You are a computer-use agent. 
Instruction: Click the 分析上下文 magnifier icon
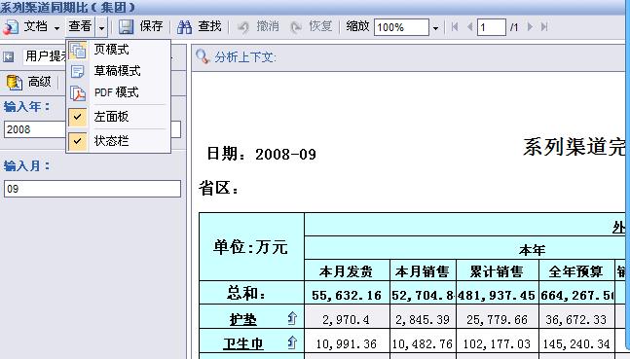pyautogui.click(x=203, y=56)
